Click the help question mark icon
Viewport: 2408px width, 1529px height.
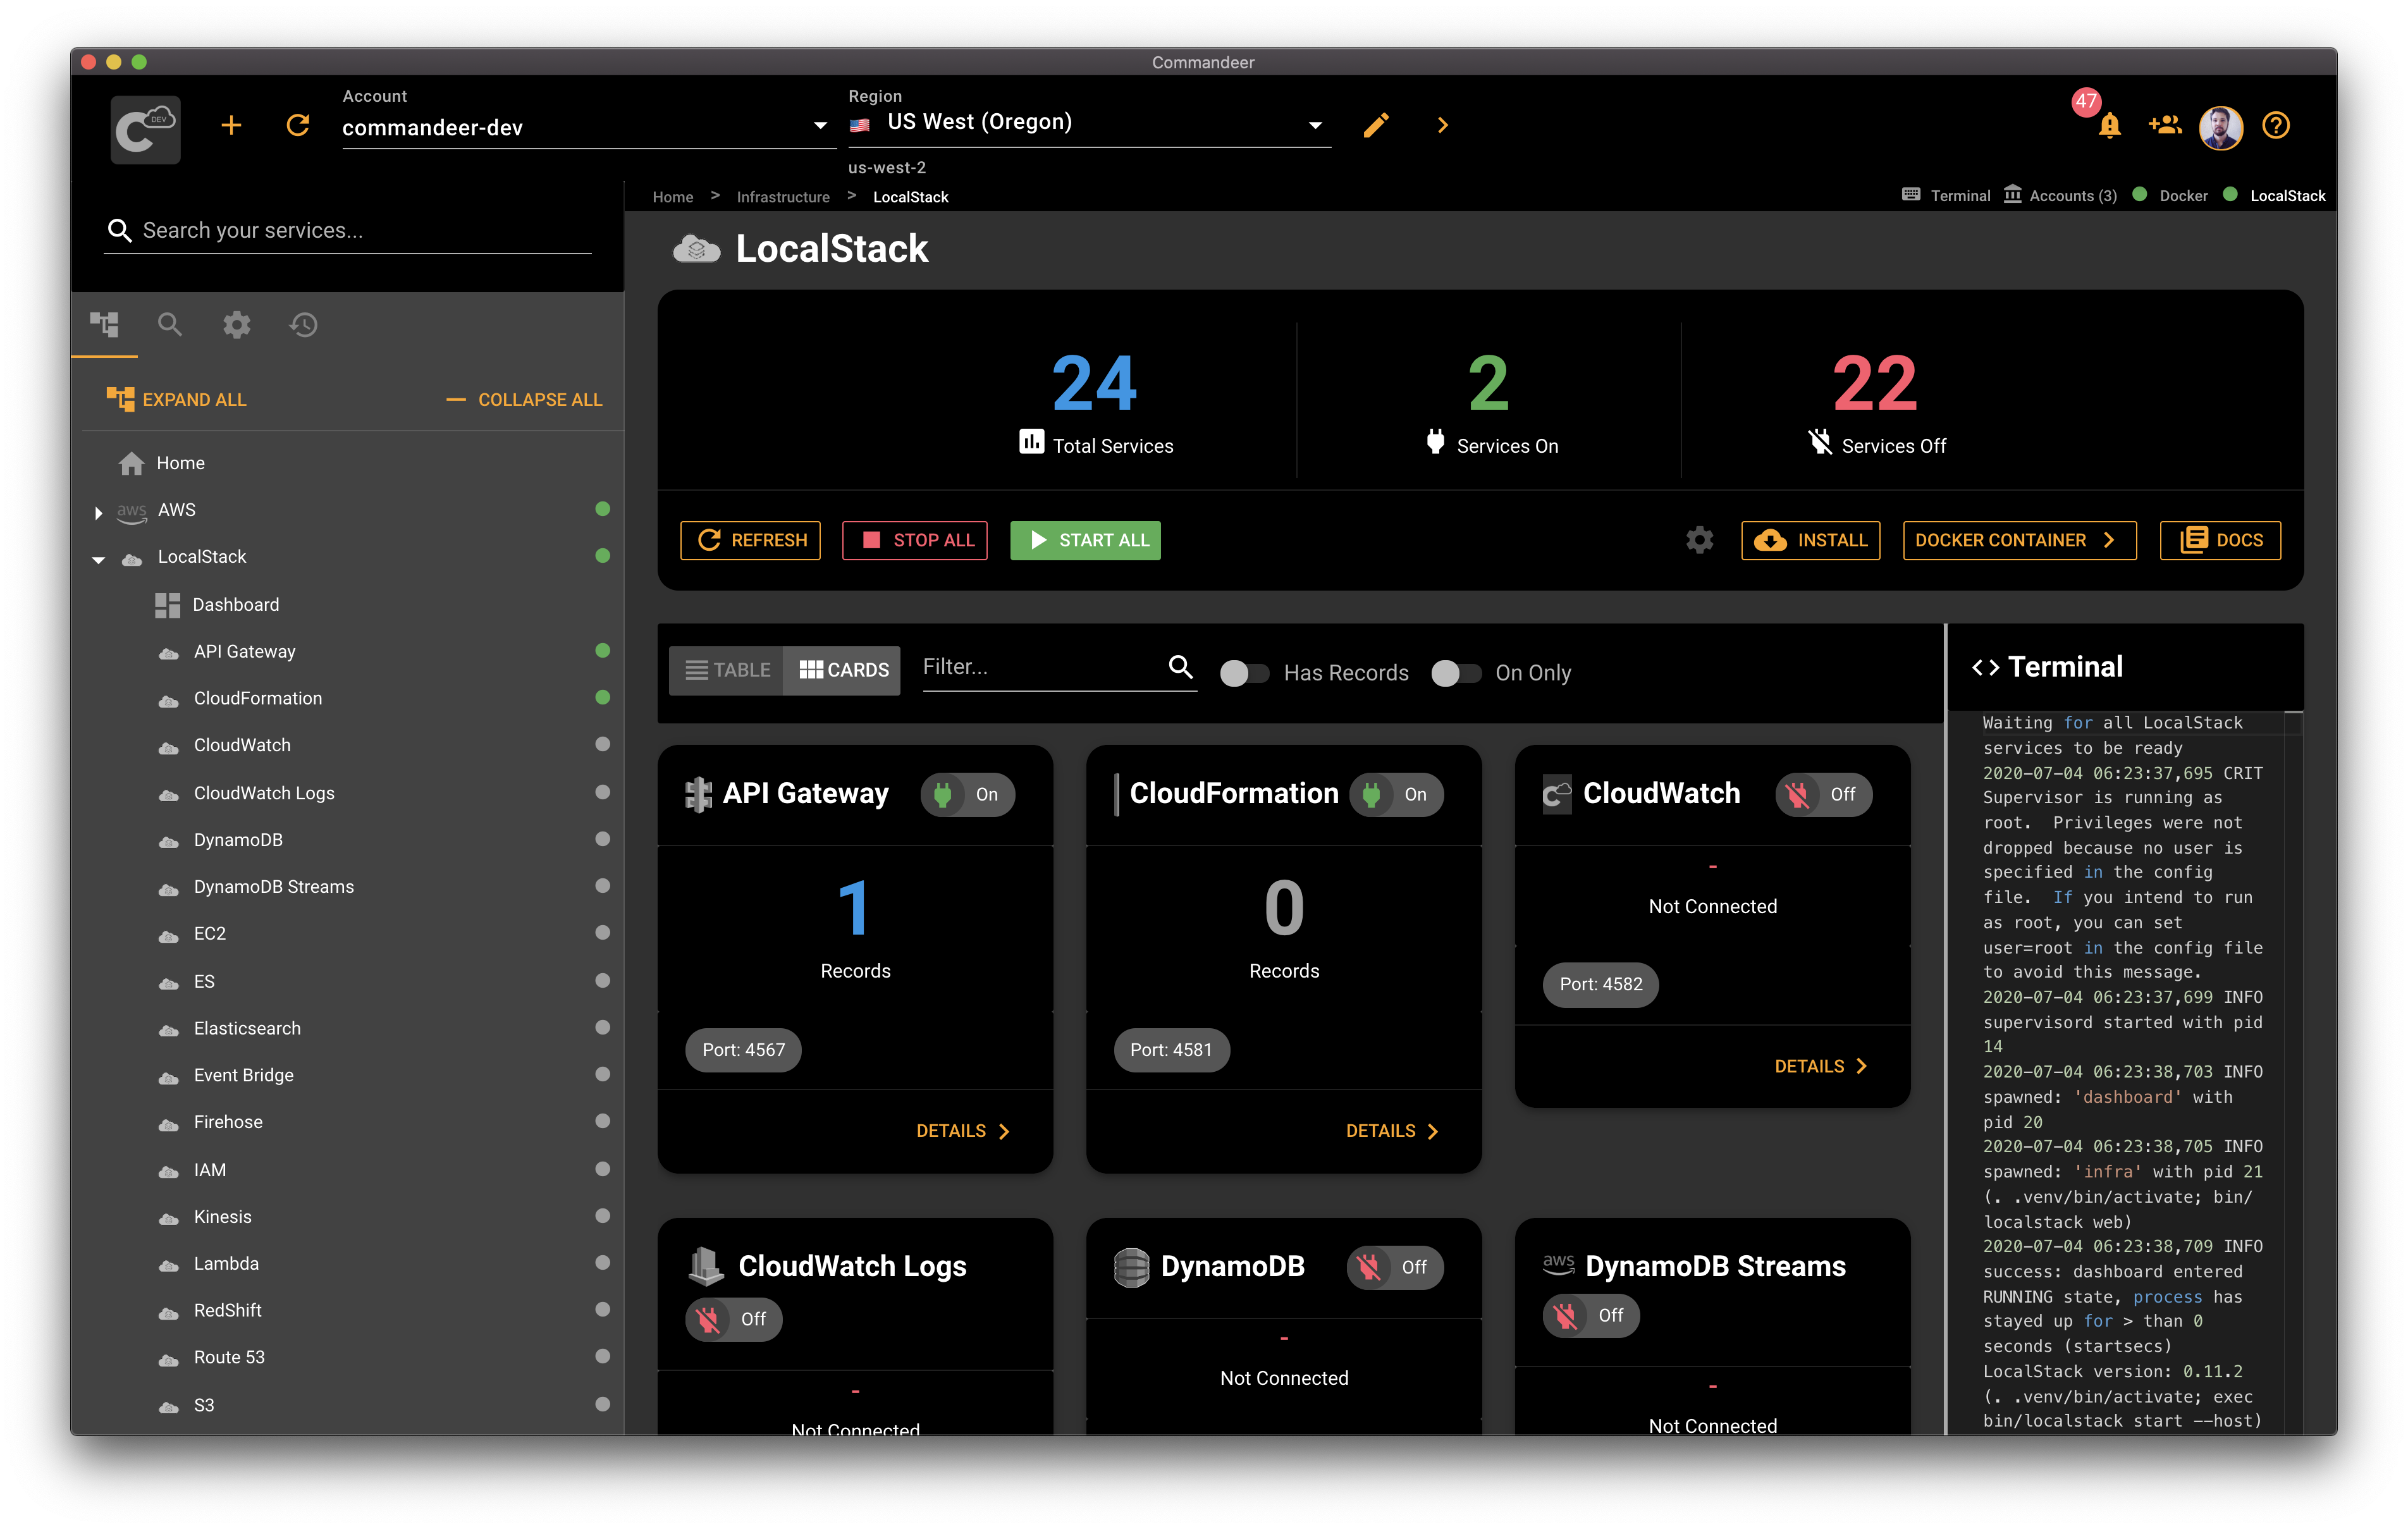2276,125
